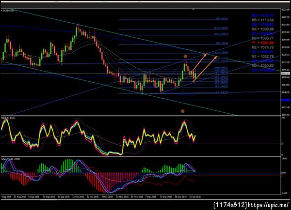Select the M1 = 1062.78 pivot label
This screenshot has width=291, height=210.
pos(262,56)
